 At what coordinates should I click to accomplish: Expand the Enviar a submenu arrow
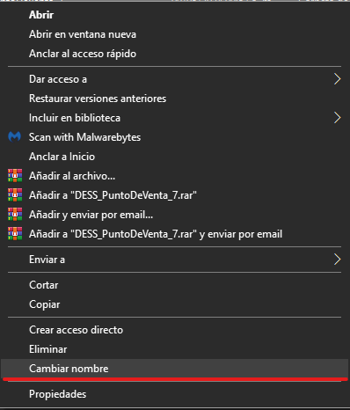click(337, 260)
